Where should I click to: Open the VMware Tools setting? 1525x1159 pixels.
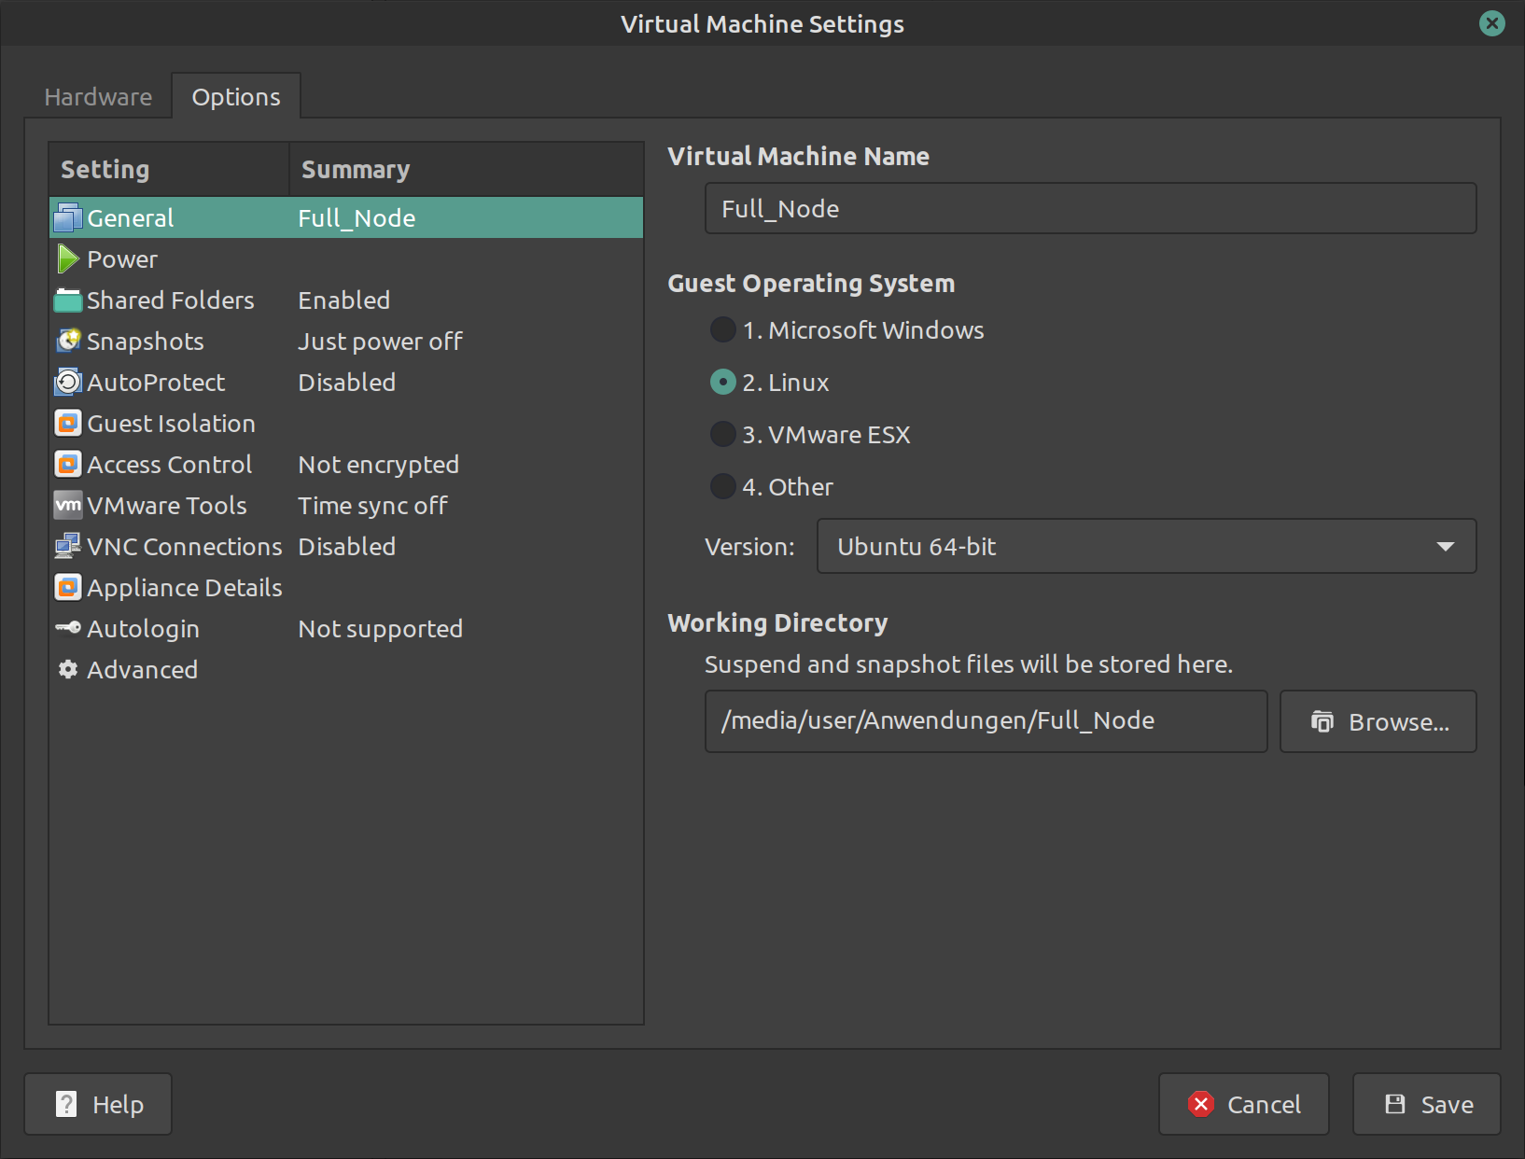click(346, 505)
